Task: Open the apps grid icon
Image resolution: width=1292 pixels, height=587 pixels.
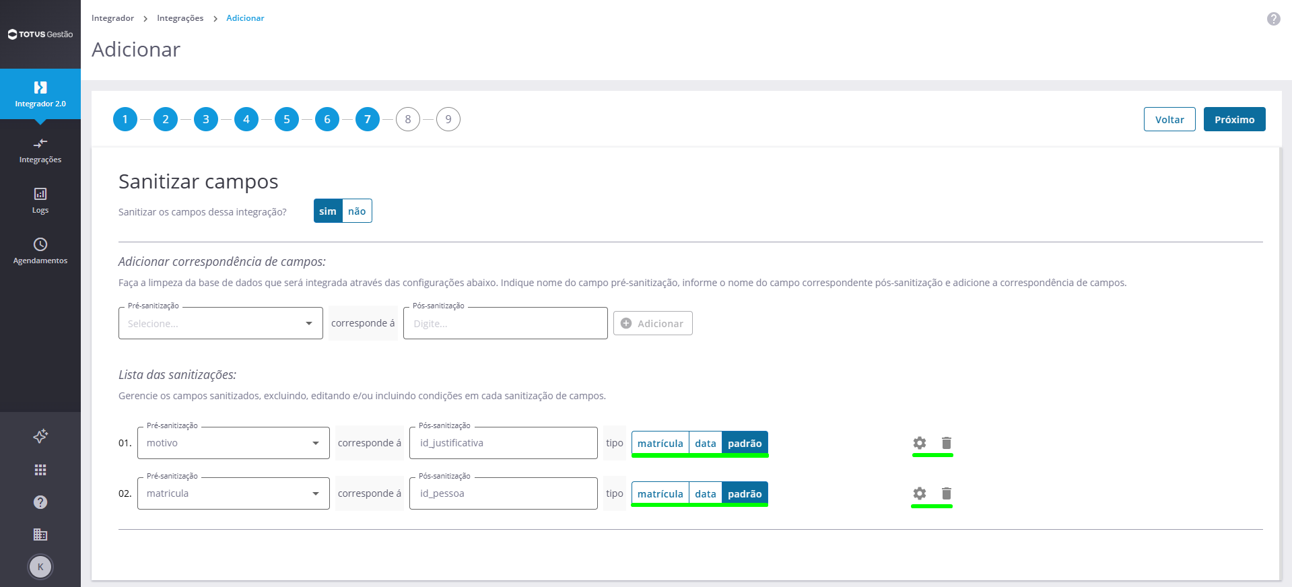Action: 40,470
